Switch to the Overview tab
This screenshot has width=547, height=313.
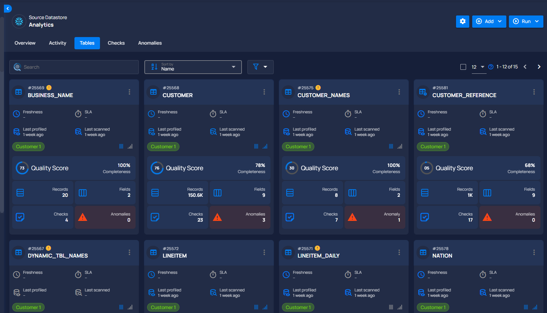coord(25,43)
